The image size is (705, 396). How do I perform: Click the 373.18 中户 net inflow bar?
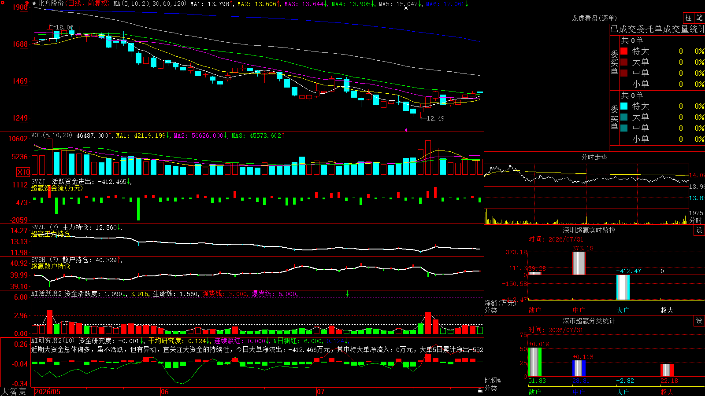579,263
